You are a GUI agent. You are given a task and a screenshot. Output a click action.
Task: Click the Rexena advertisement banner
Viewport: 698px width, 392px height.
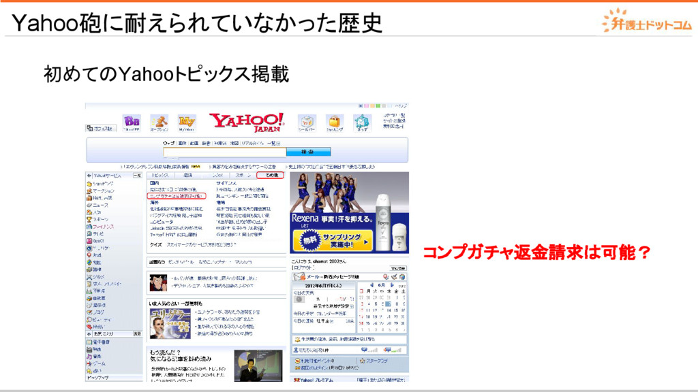(x=350, y=212)
